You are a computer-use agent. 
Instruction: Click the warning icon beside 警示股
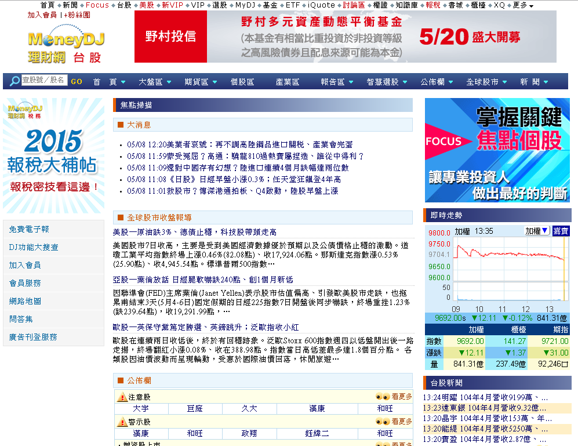pos(122,422)
